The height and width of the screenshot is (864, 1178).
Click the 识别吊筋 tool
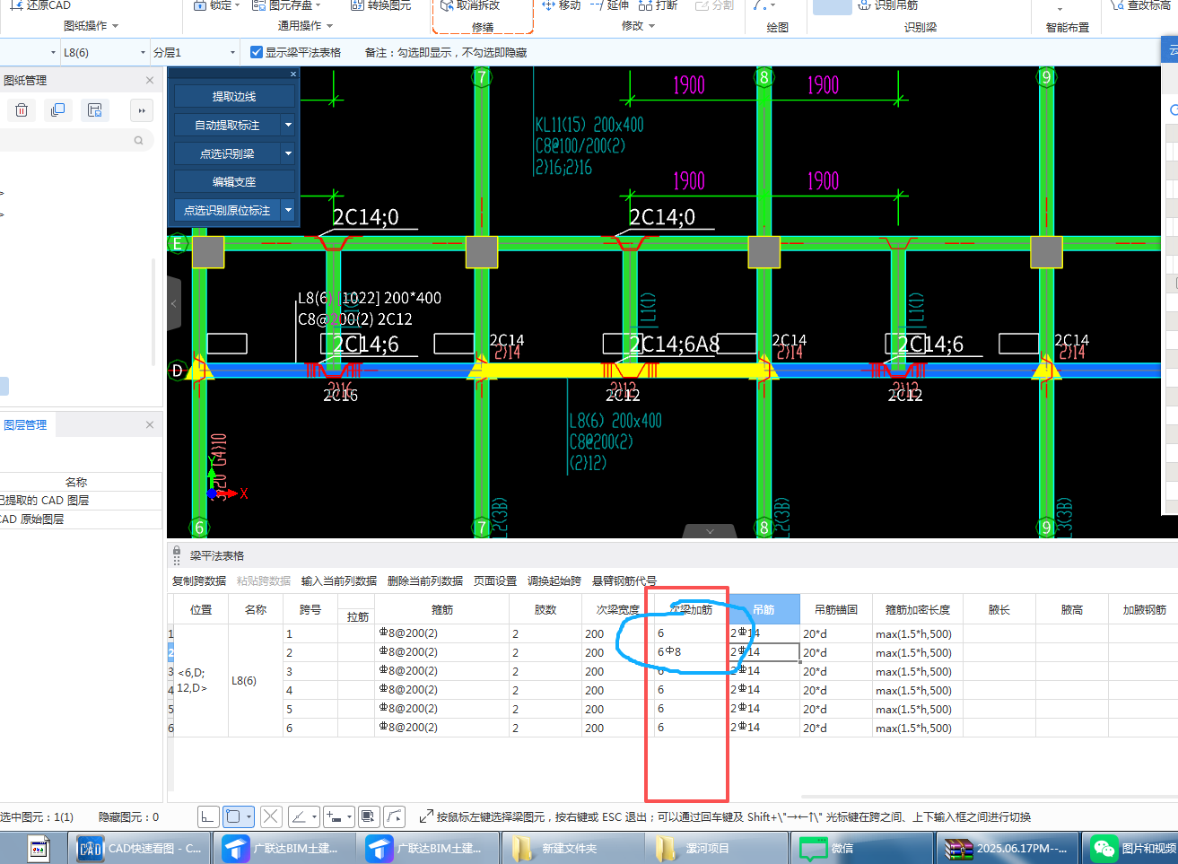887,5
